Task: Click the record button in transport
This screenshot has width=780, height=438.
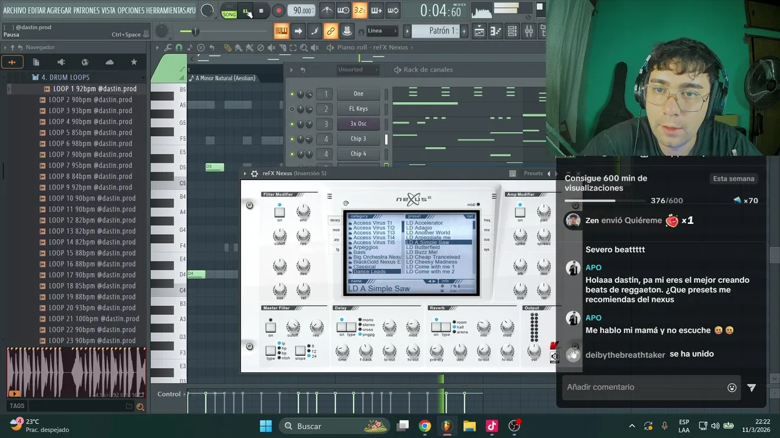Action: 278,10
